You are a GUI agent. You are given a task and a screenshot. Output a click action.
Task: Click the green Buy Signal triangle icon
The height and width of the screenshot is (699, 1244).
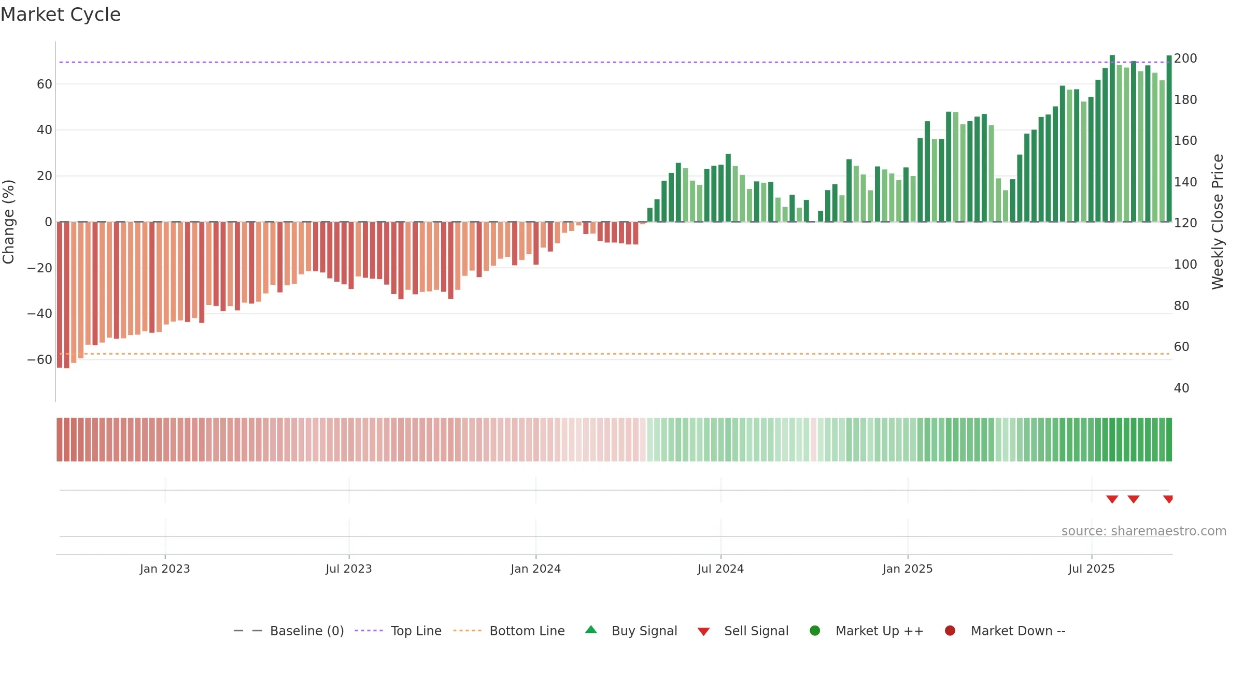click(591, 630)
